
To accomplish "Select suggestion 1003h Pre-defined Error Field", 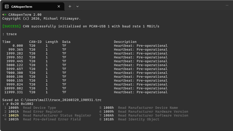I will (43, 119).
